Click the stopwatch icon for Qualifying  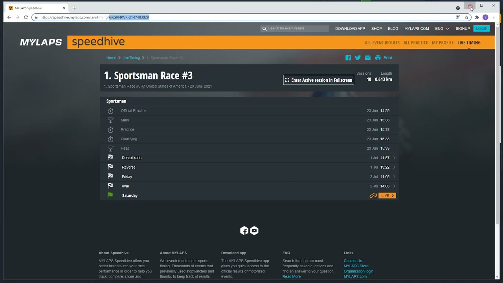(110, 139)
